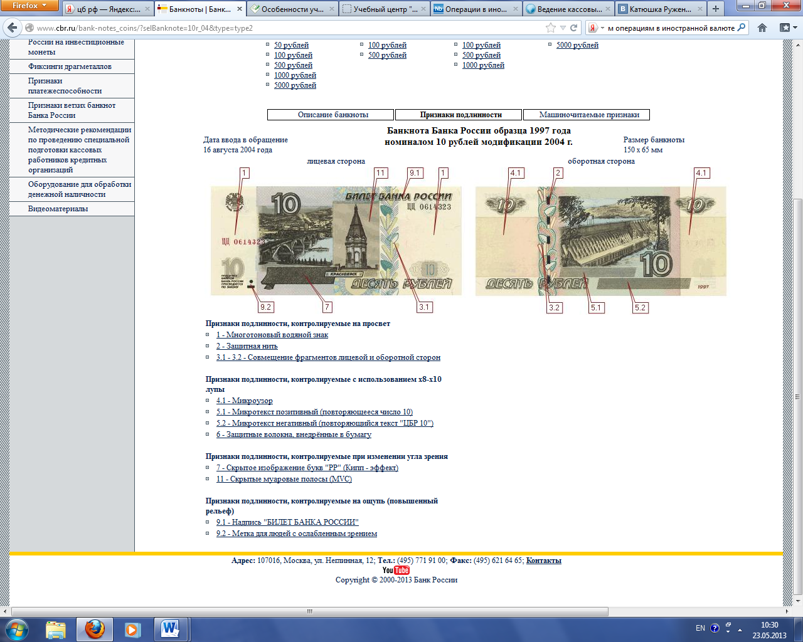803x642 pixels.
Task: Open the '50 рублей' denomination link
Action: (x=291, y=45)
